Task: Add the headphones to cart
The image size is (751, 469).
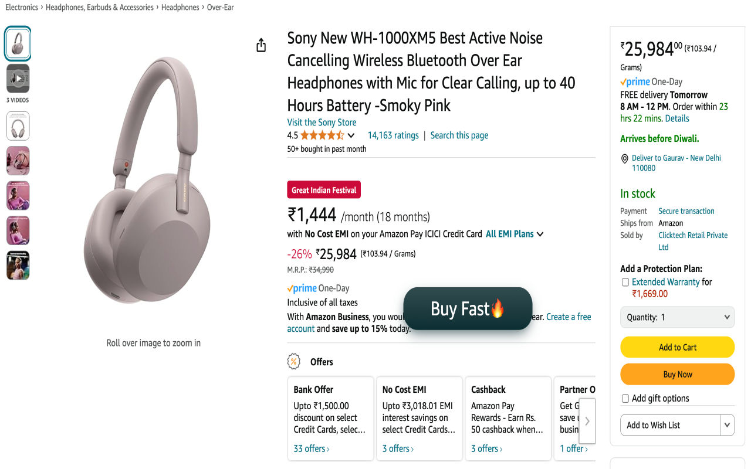Action: [677, 346]
